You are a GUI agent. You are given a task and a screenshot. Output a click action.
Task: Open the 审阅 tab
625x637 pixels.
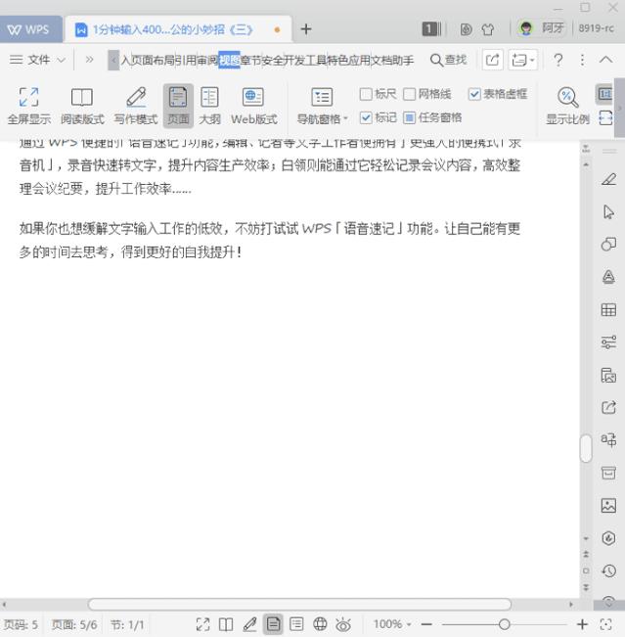pos(207,60)
